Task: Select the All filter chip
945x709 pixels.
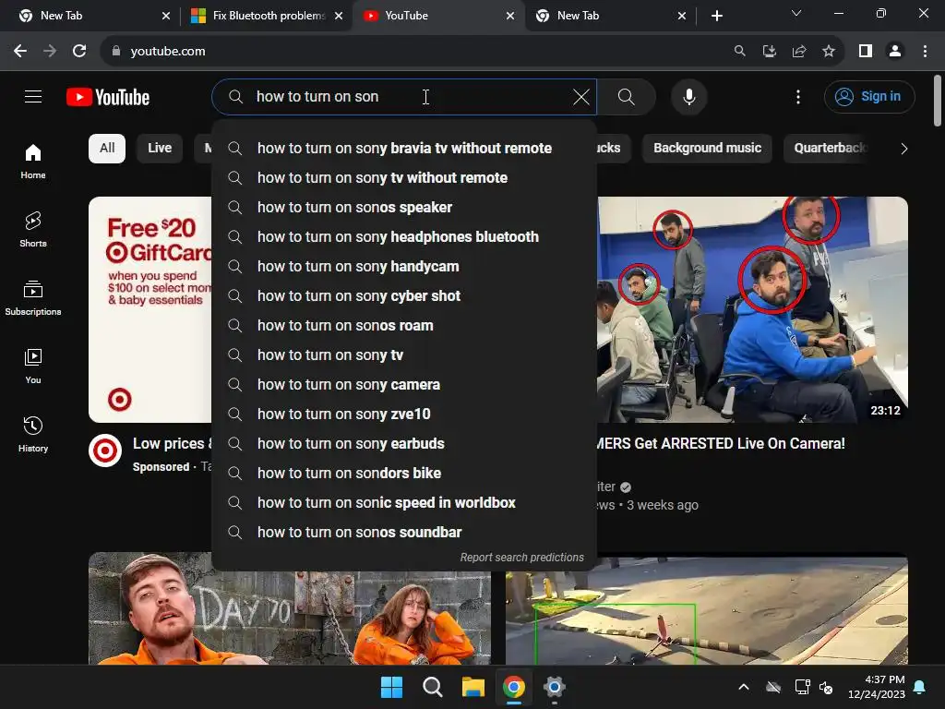Action: (107, 149)
